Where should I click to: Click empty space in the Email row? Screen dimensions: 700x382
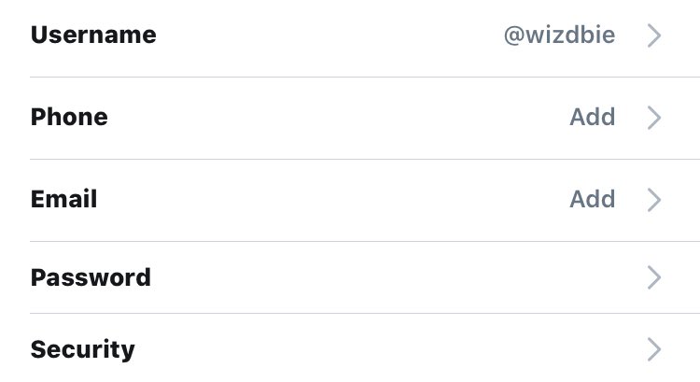click(x=332, y=200)
